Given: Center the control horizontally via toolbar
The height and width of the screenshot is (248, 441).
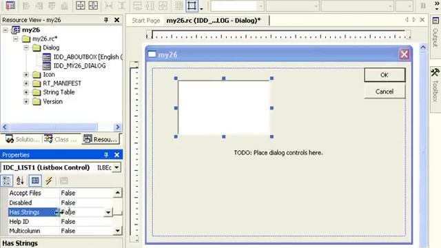Looking at the screenshot, I should coord(93,6).
